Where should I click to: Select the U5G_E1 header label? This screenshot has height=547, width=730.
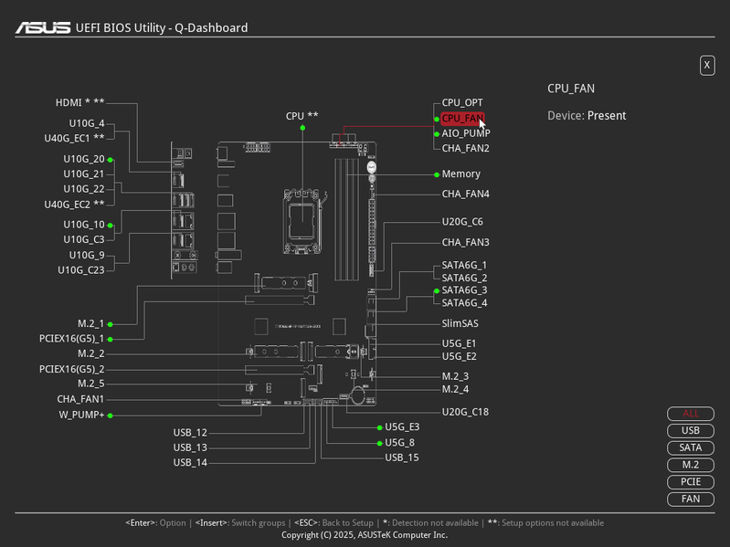tap(459, 343)
